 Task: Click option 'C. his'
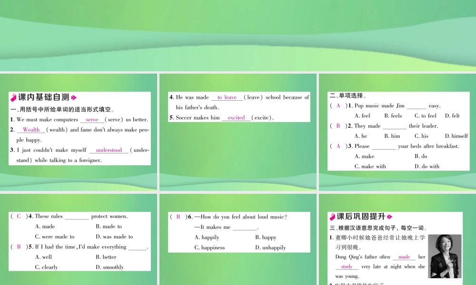[422, 136]
